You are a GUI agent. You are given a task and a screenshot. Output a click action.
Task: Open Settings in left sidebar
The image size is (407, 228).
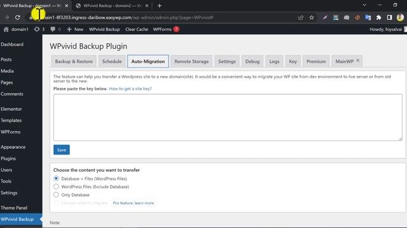pyautogui.click(x=9, y=193)
